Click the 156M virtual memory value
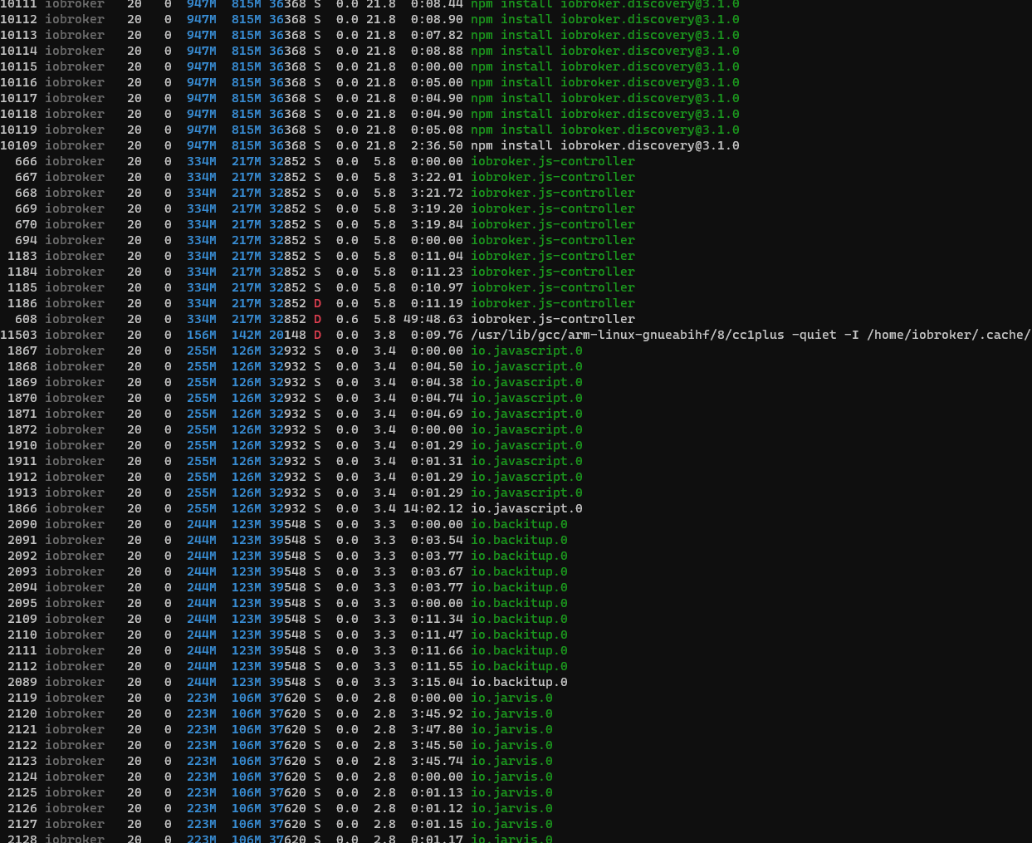The image size is (1032, 843). point(201,335)
